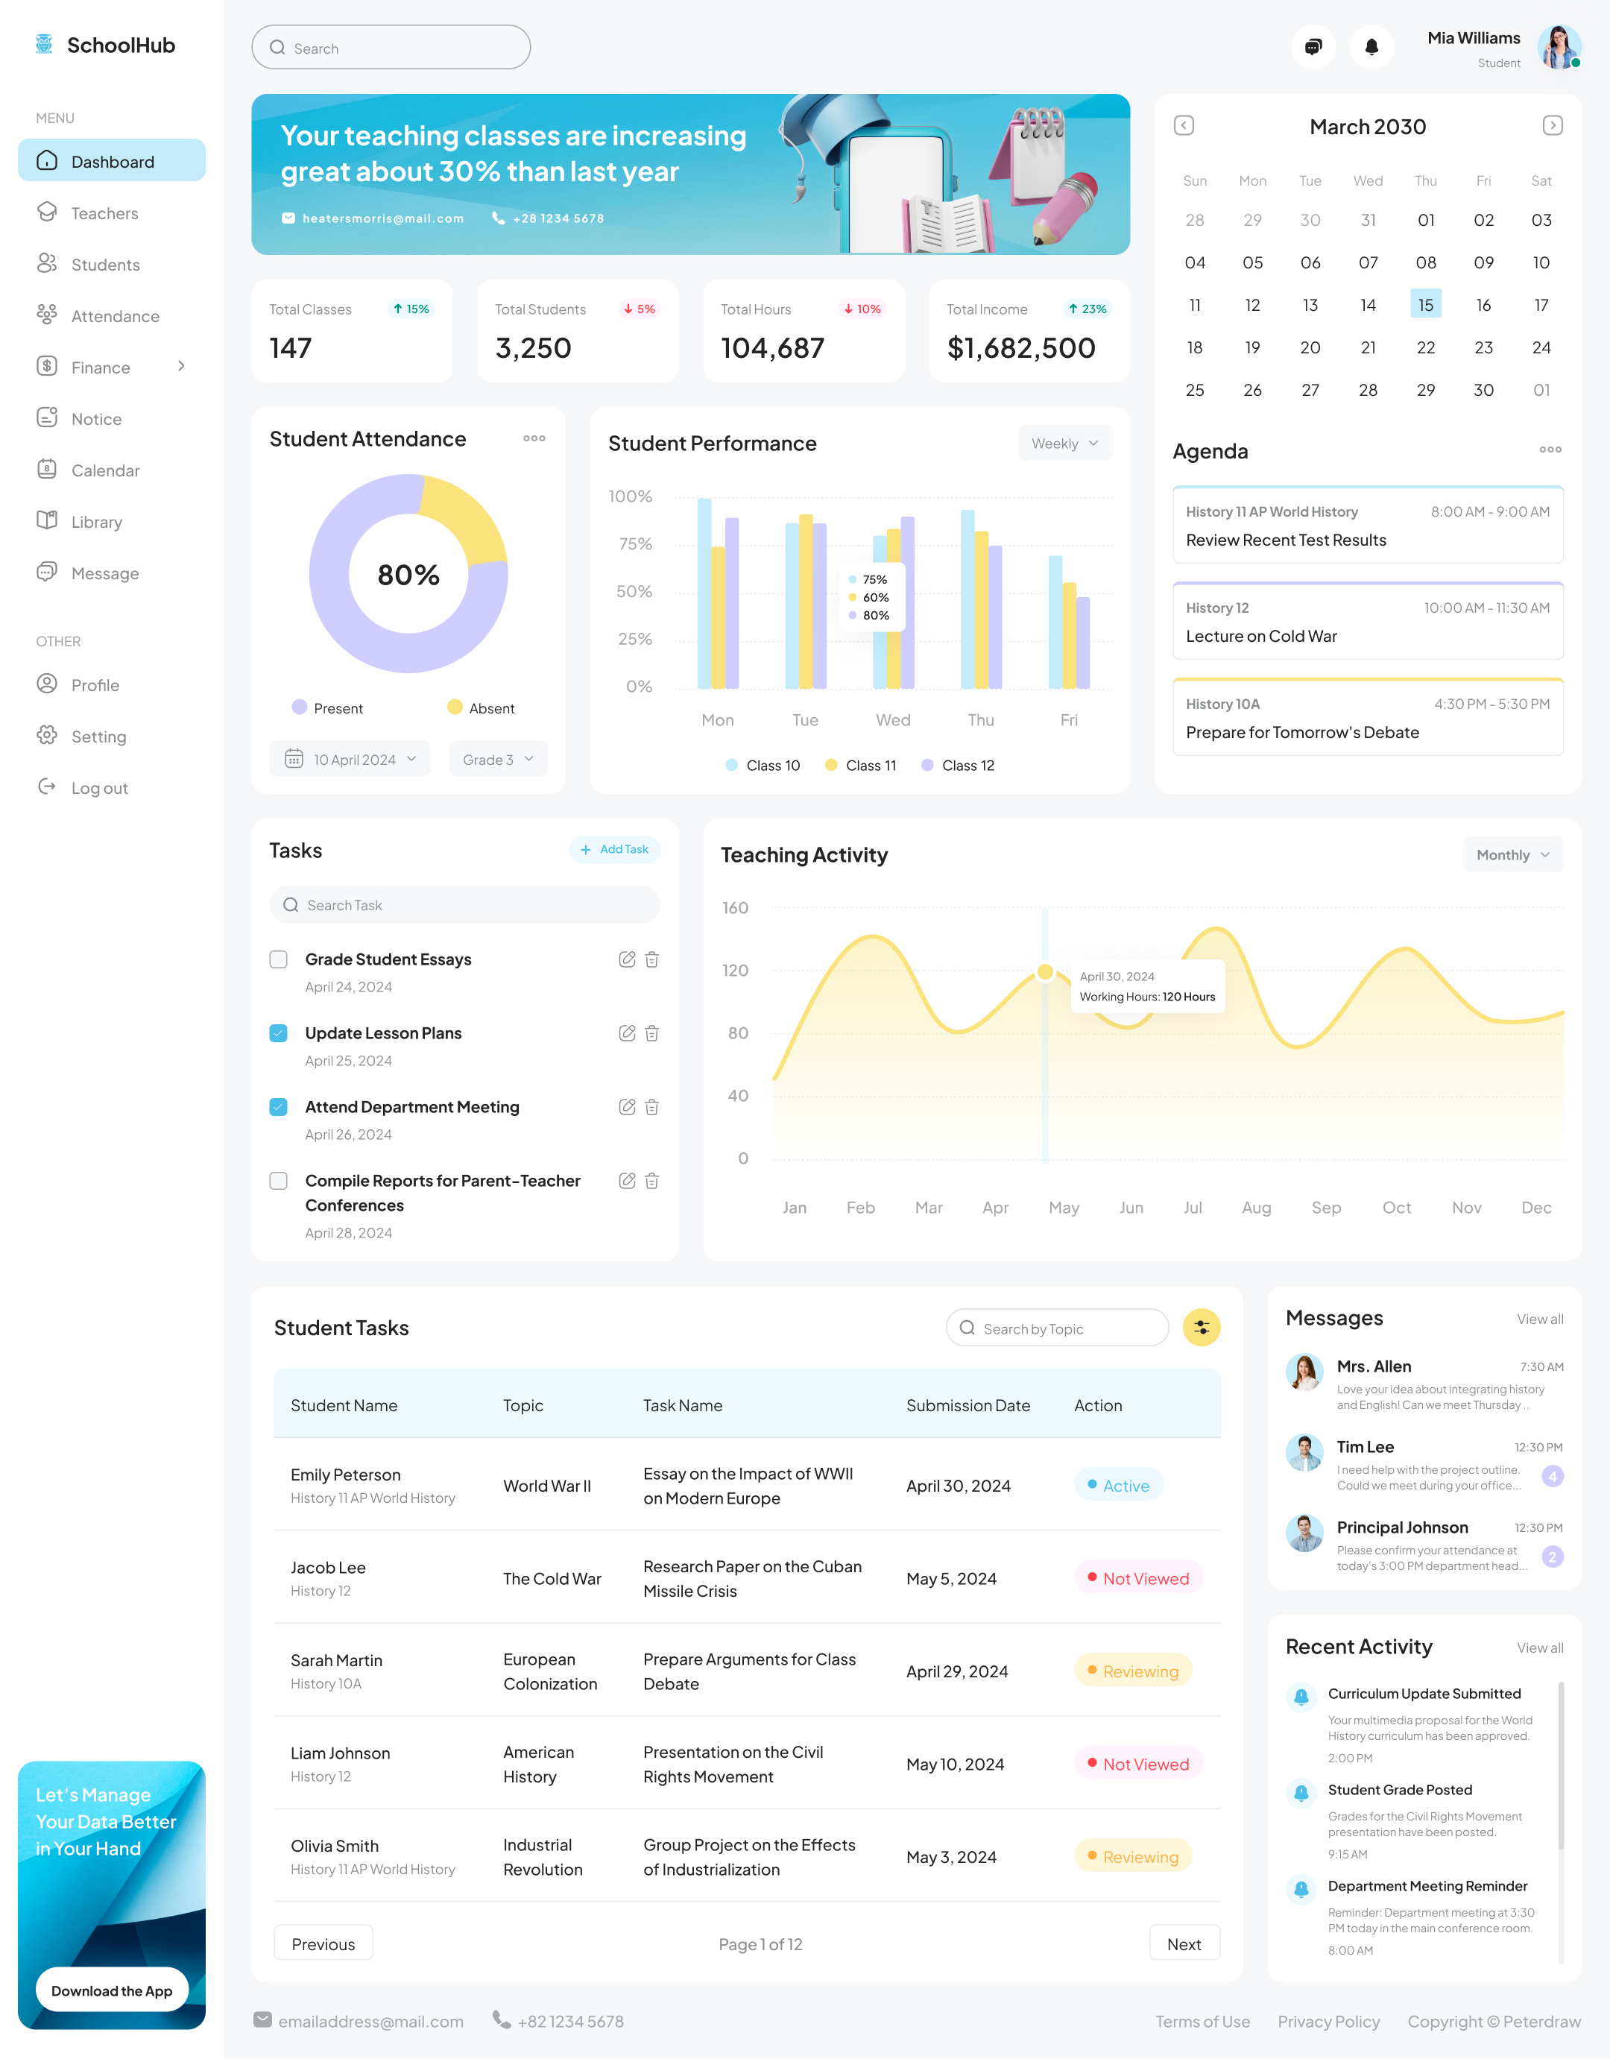The width and height of the screenshot is (1610, 2059).
Task: Open the chat messages icon
Action: tap(1313, 46)
